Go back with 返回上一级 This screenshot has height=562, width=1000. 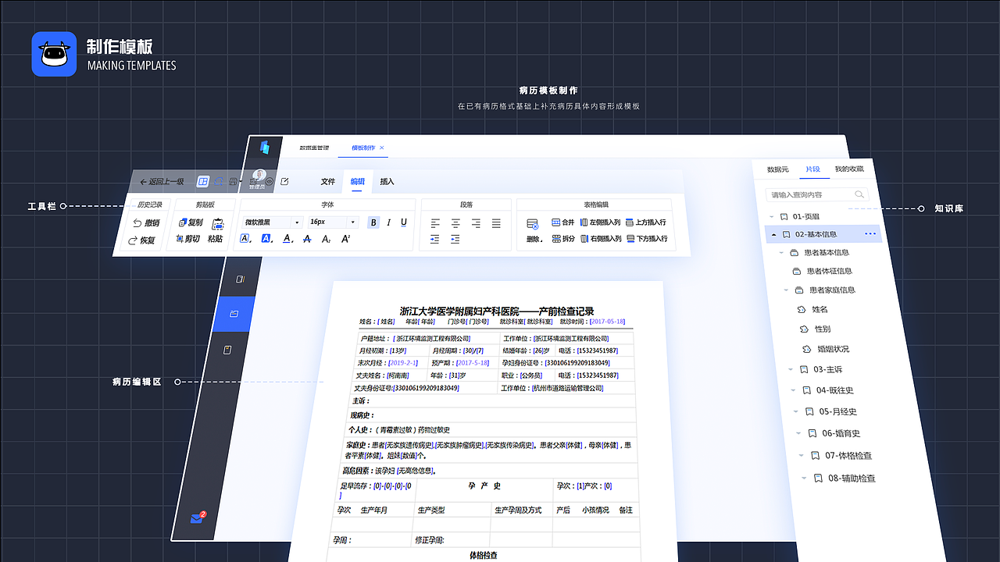(x=162, y=181)
